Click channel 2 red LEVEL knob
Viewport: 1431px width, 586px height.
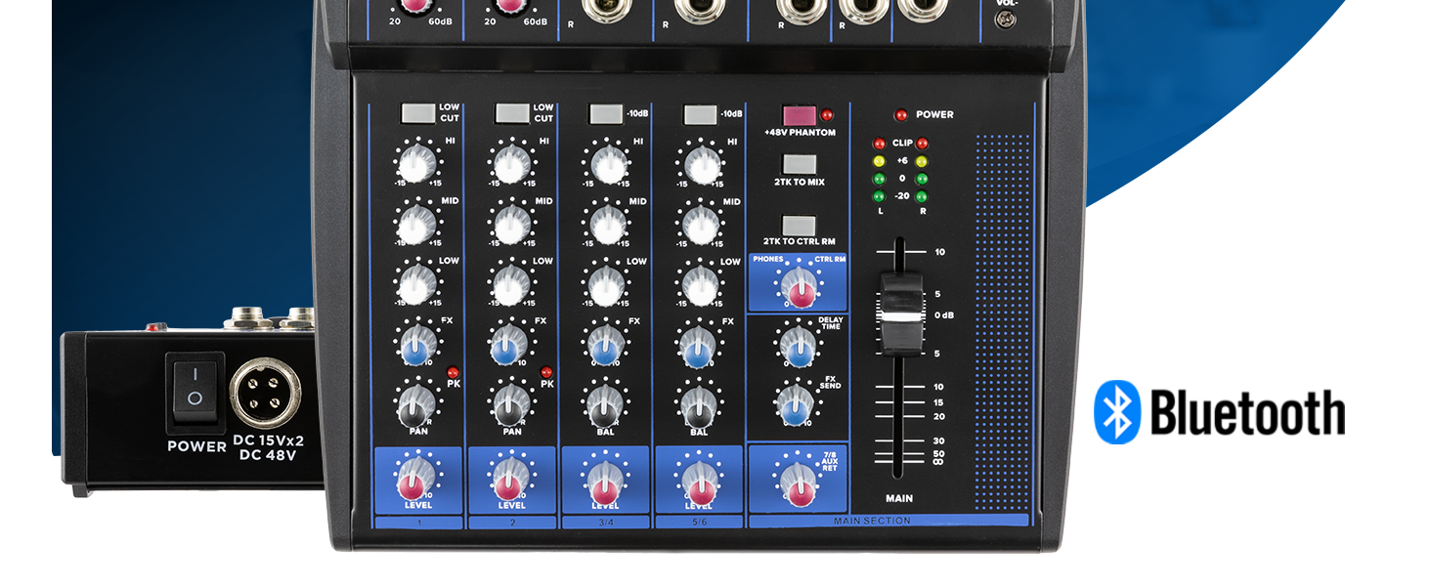pyautogui.click(x=509, y=480)
